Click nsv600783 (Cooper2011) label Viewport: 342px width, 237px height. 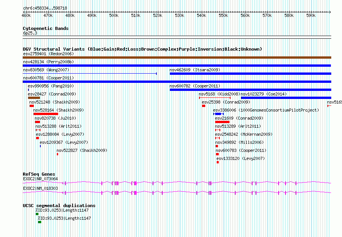tap(241, 150)
